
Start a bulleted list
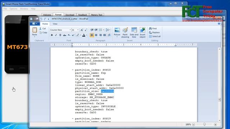[x=101, y=30]
